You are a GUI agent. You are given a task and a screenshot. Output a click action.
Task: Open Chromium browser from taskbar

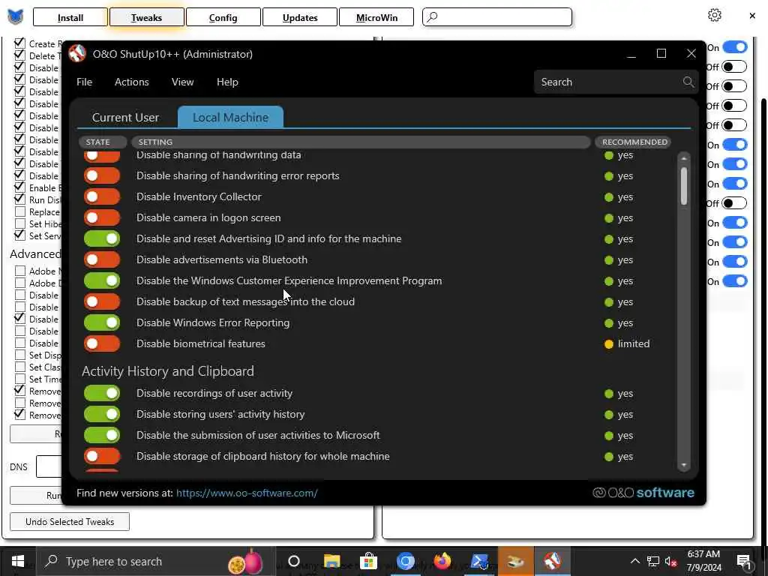[406, 561]
